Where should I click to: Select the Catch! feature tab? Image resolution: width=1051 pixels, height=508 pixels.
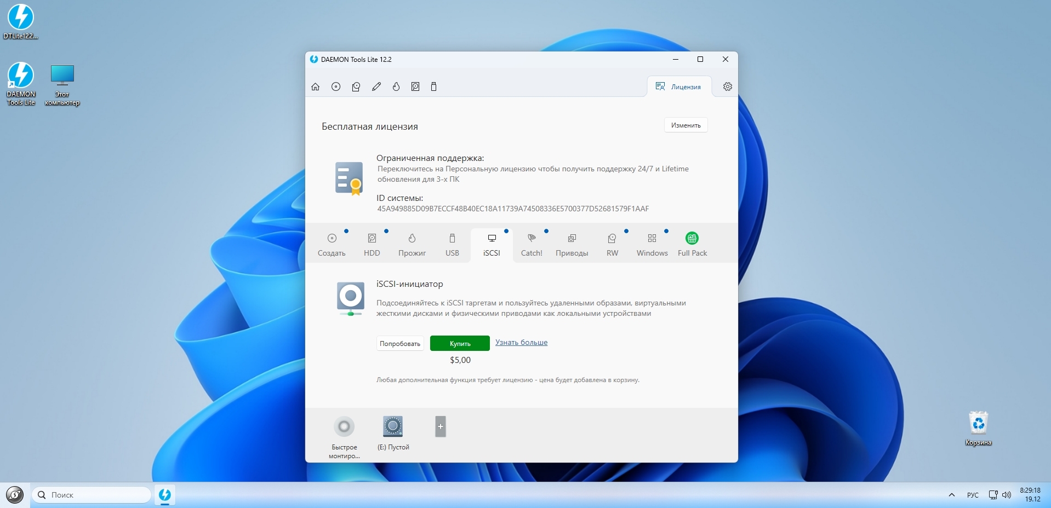532,245
